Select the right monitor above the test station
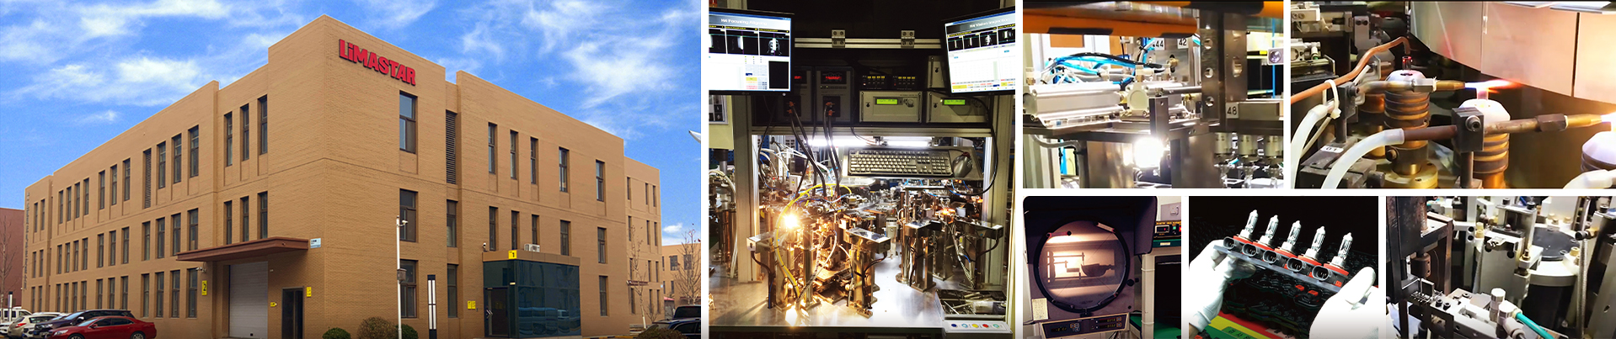 [979, 52]
